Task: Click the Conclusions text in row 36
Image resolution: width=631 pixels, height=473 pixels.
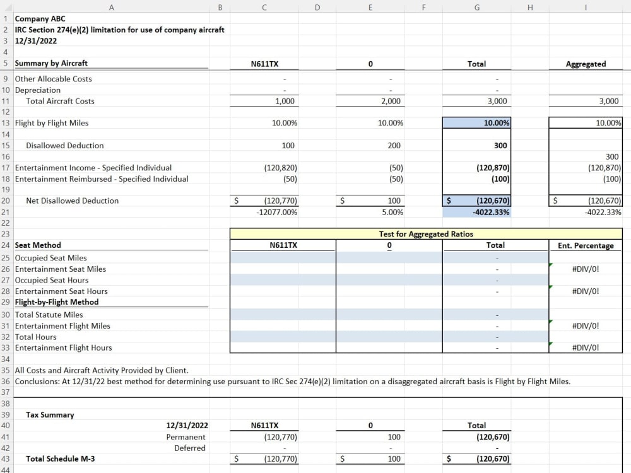Action: click(x=293, y=382)
